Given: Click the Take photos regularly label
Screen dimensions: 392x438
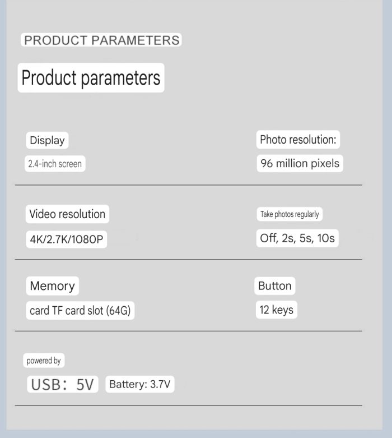Looking at the screenshot, I should tap(290, 214).
